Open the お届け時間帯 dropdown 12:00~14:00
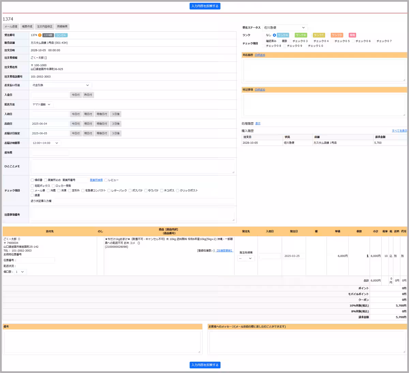 pos(46,143)
